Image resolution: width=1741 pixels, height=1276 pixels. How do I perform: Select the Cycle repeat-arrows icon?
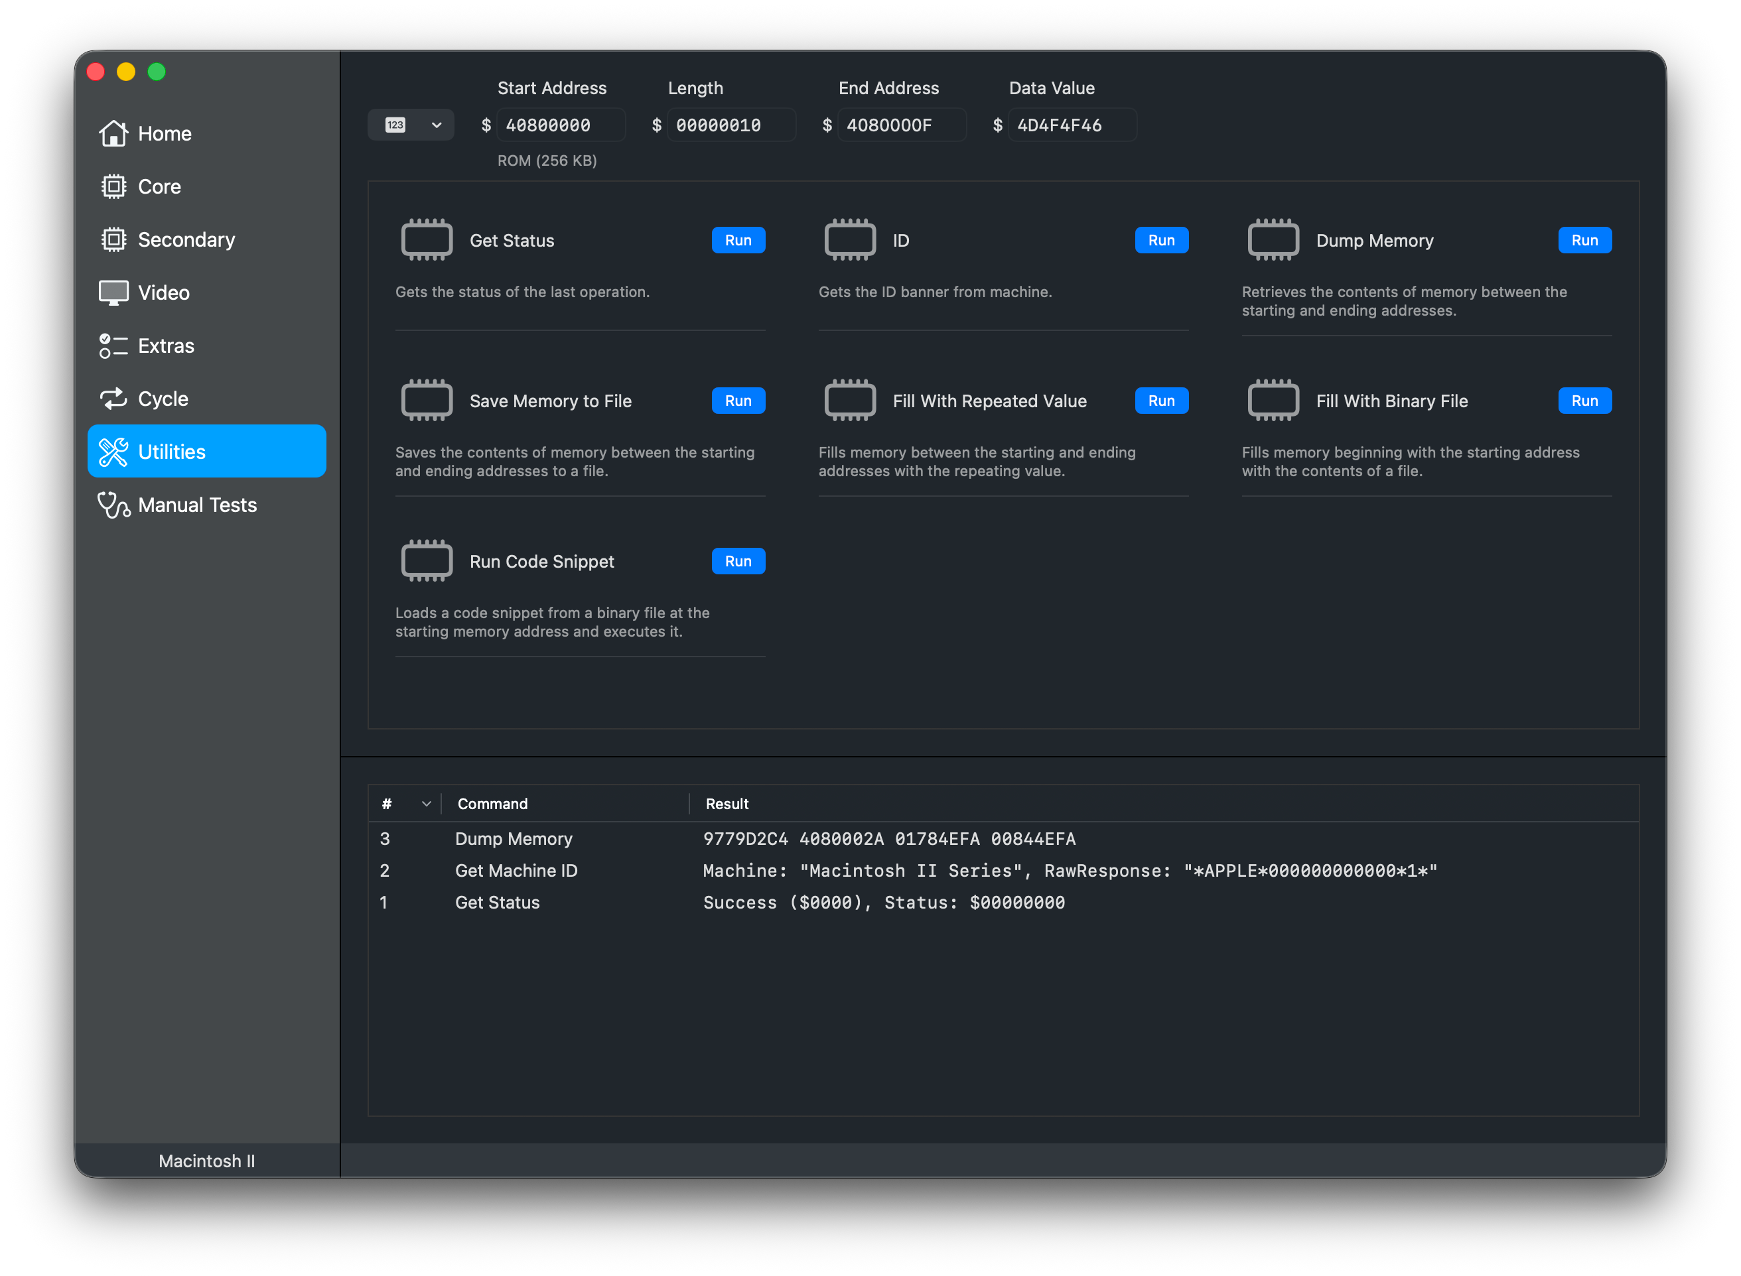(113, 399)
